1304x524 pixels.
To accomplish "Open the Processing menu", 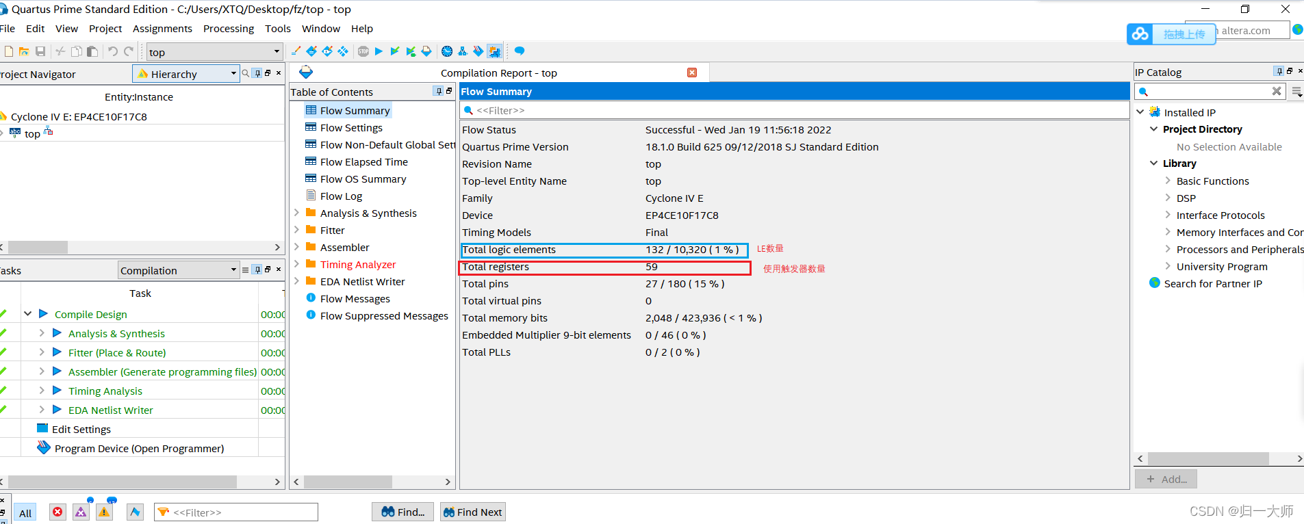I will coord(229,28).
